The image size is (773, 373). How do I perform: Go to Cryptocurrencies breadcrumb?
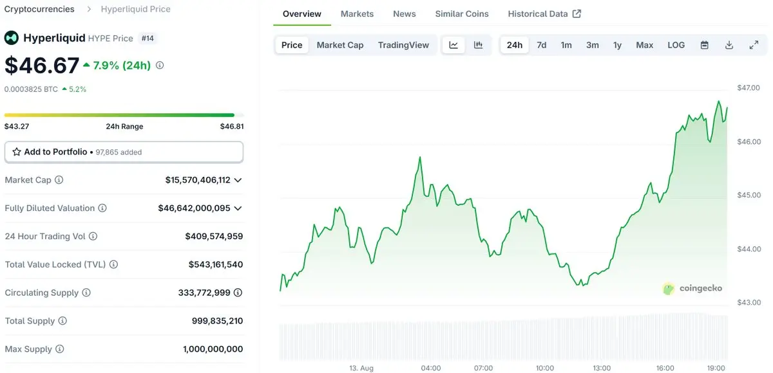(x=39, y=9)
